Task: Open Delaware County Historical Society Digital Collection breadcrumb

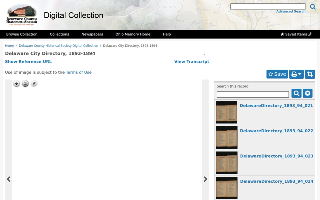Action: click(x=58, y=46)
